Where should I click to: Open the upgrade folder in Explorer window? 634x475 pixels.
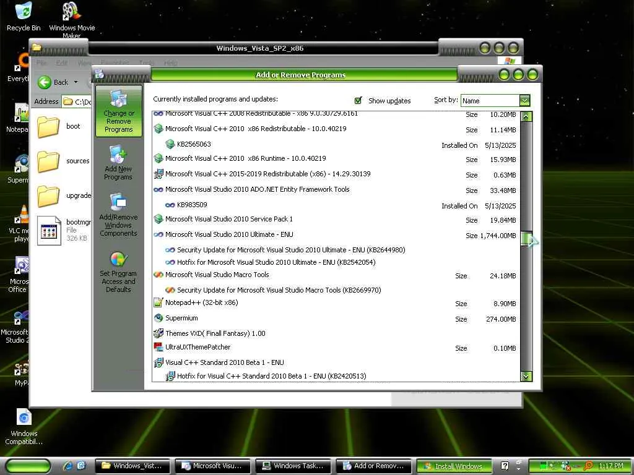(64, 196)
